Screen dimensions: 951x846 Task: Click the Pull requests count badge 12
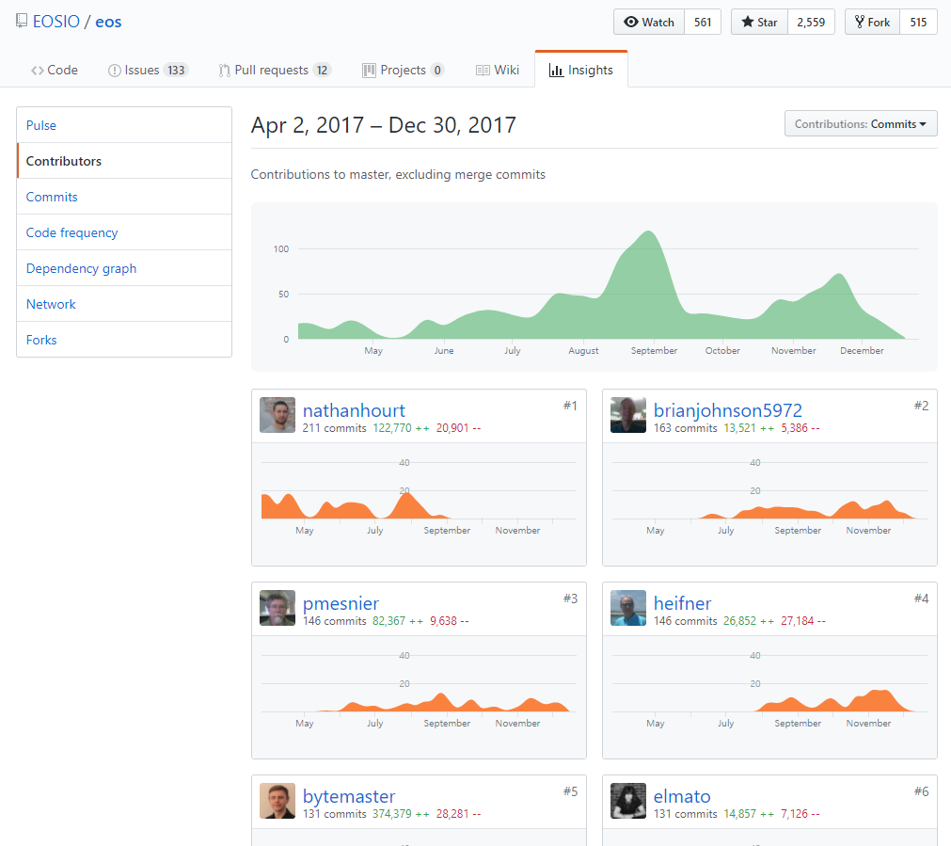tap(322, 71)
